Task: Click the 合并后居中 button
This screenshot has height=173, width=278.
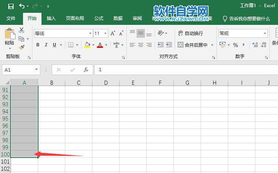Action: click(192, 45)
